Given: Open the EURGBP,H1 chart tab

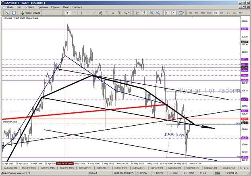Looking at the screenshot, I should [x=85, y=168].
